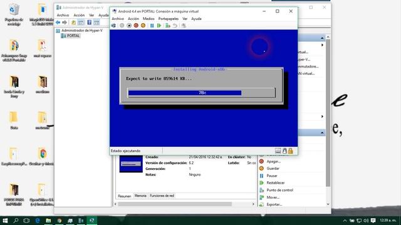Screen dimensions: 401x225
Task: Click details pane horizontal scroll left arrow
Action: pos(115,204)
